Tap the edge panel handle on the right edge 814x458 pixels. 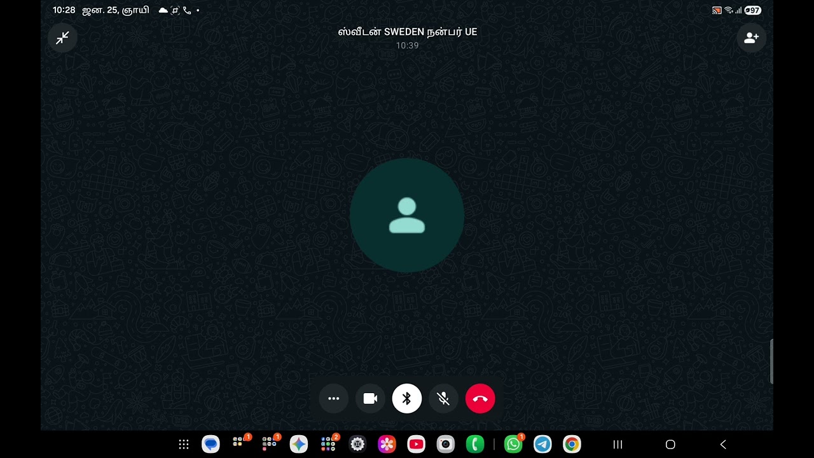pyautogui.click(x=771, y=362)
